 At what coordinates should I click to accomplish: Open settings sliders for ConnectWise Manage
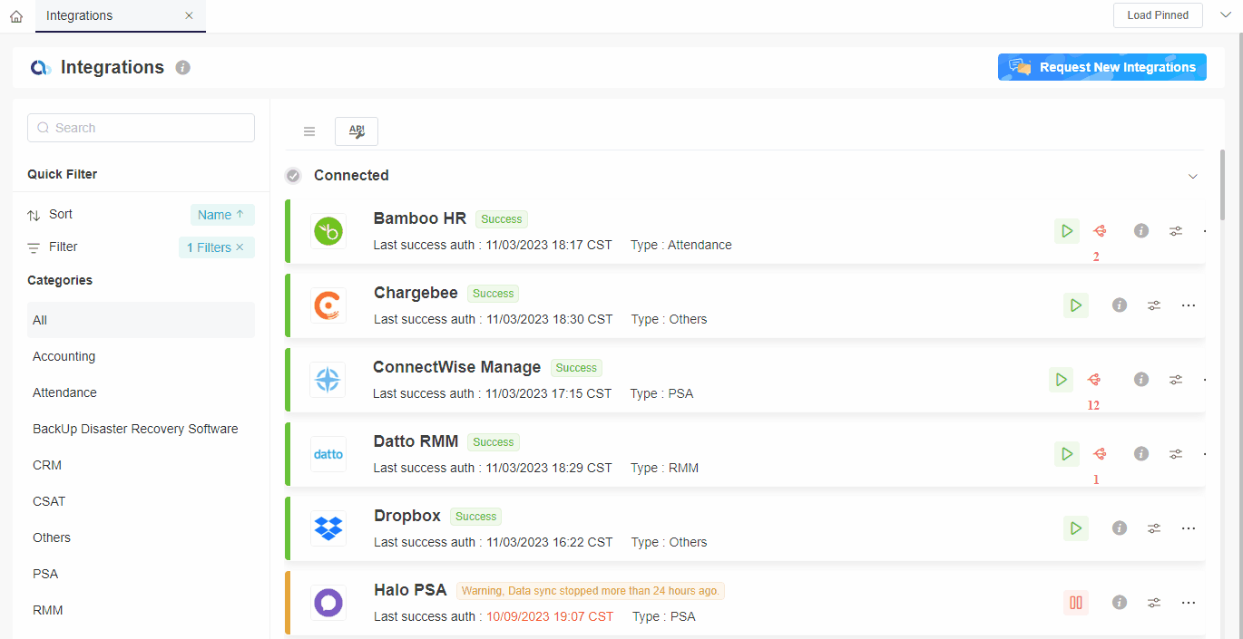tap(1176, 380)
